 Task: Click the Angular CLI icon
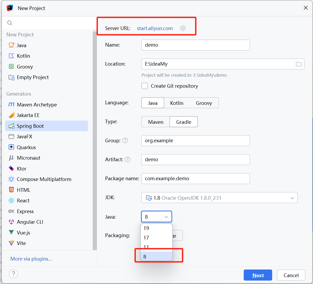[x=11, y=222]
